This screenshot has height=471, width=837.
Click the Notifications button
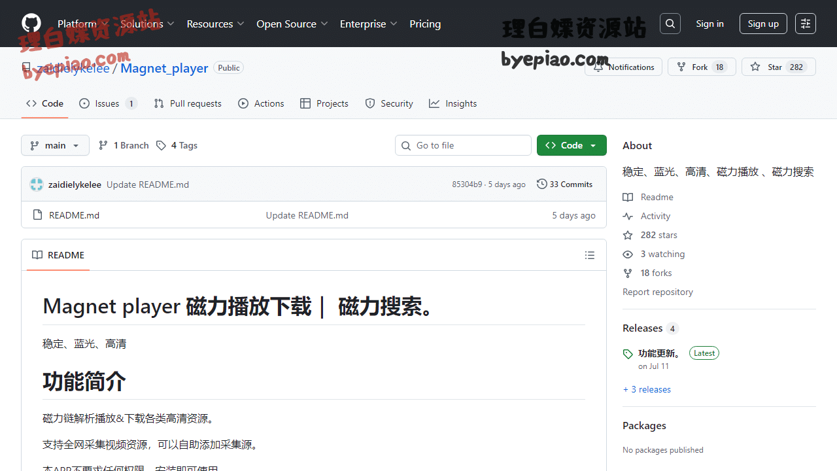[x=623, y=67]
